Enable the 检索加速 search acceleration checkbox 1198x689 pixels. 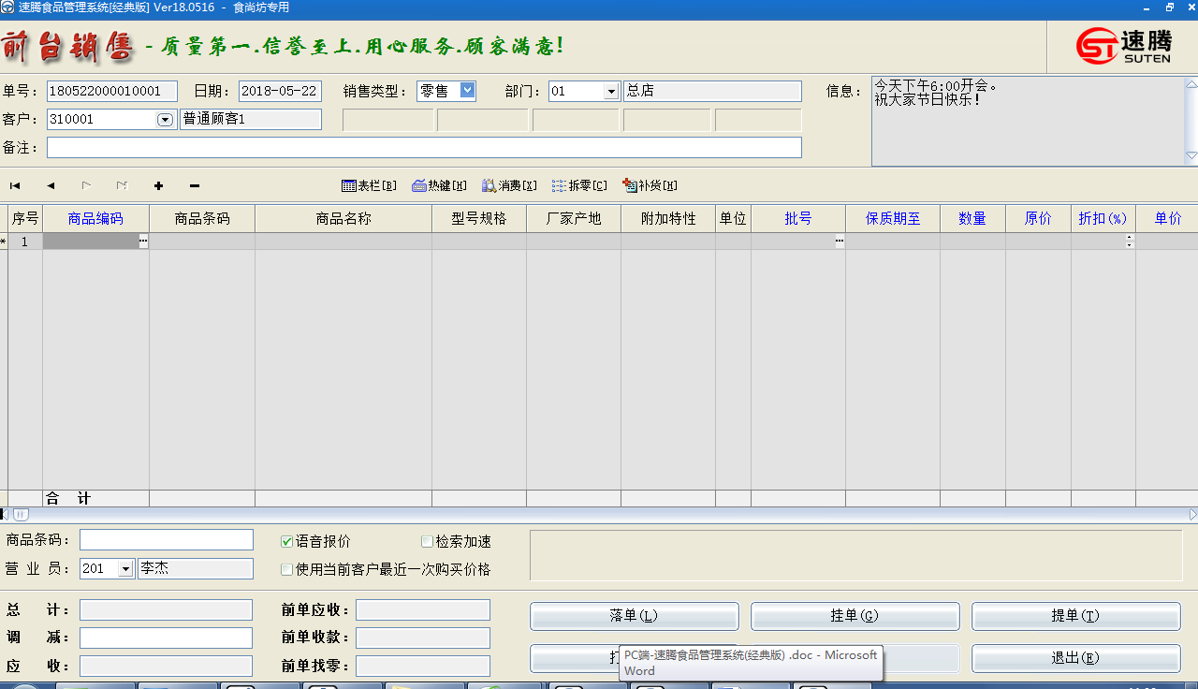(x=427, y=541)
